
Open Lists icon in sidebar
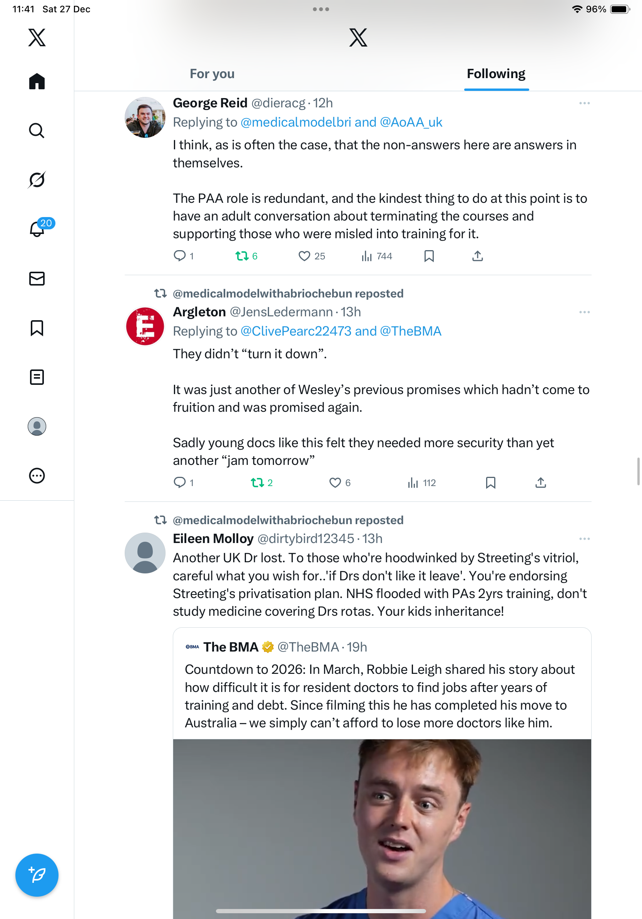pos(37,377)
